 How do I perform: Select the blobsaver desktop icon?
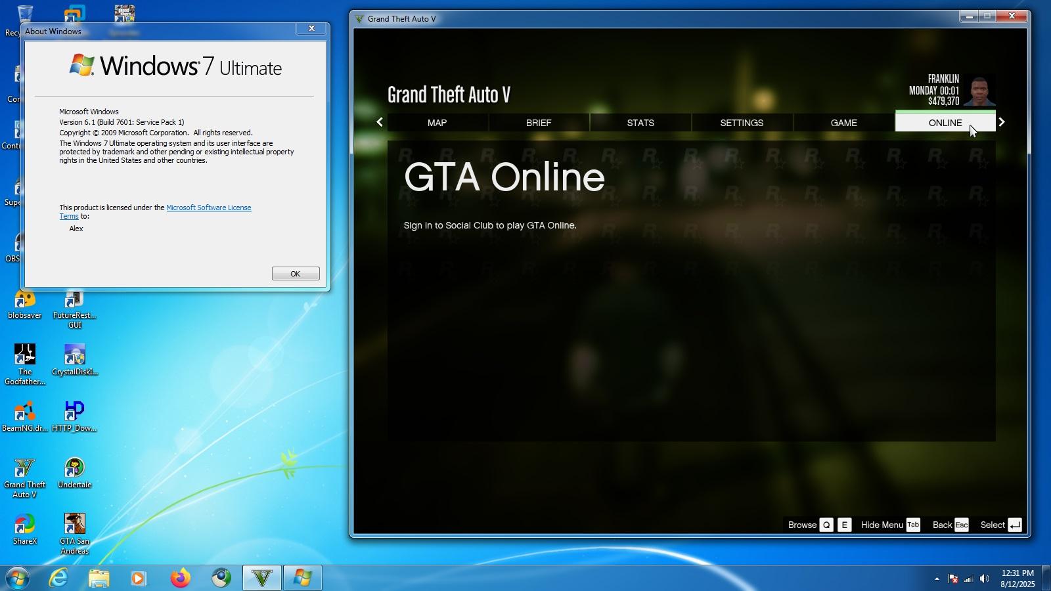click(25, 305)
